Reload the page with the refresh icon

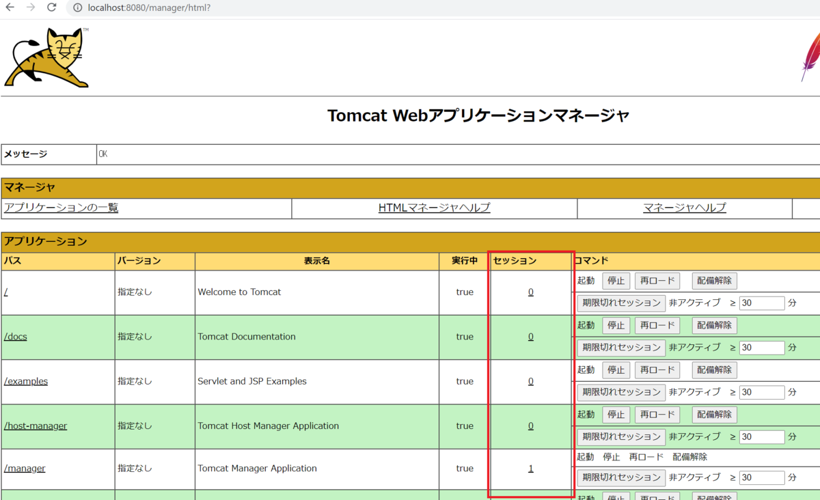tap(51, 8)
